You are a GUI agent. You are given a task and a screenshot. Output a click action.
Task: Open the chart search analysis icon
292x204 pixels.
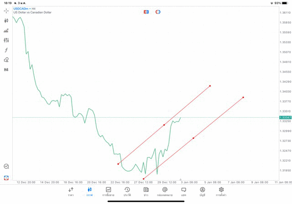point(6,167)
